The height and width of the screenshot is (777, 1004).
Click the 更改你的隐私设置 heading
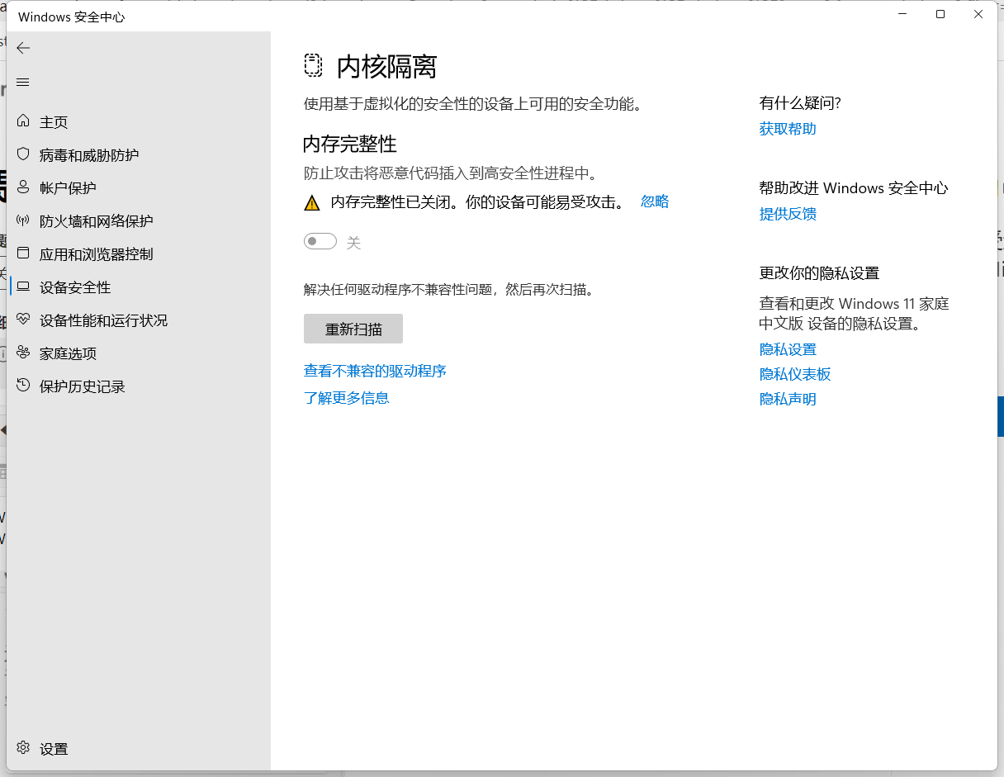(x=819, y=273)
